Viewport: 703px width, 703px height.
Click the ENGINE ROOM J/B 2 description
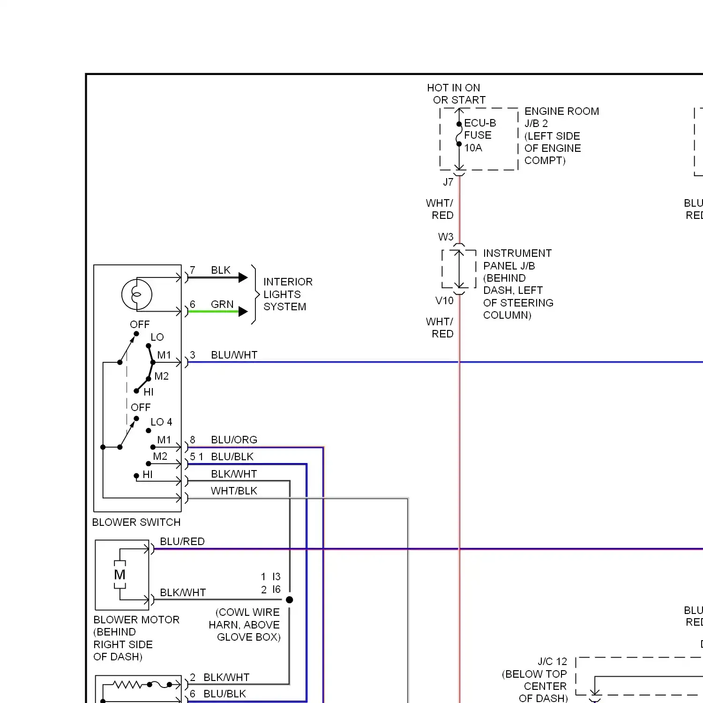click(561, 136)
